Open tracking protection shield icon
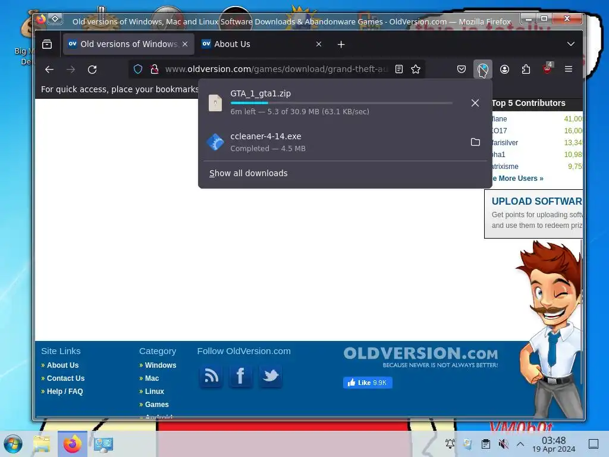 pyautogui.click(x=138, y=69)
